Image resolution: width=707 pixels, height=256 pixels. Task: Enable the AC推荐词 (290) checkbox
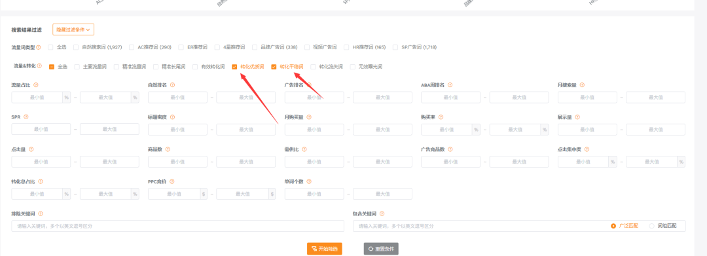pyautogui.click(x=132, y=47)
